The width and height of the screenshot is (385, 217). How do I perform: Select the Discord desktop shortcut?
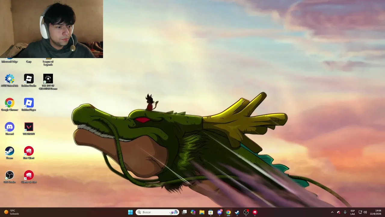(10, 128)
